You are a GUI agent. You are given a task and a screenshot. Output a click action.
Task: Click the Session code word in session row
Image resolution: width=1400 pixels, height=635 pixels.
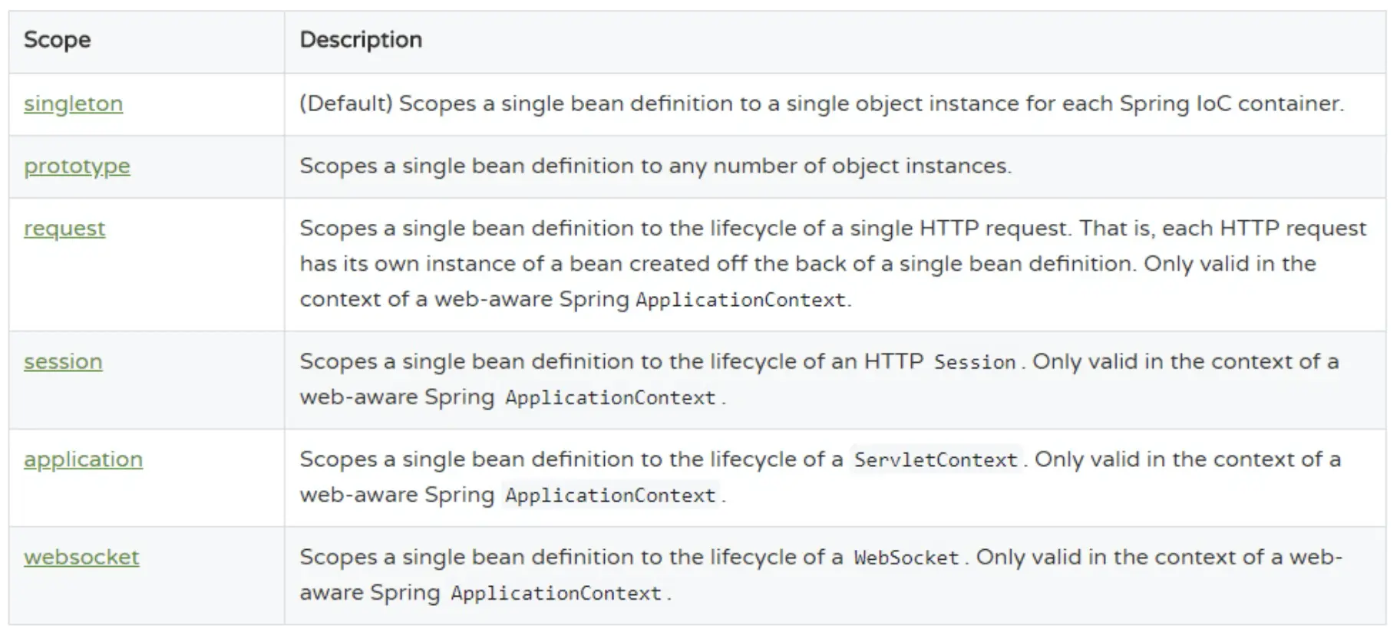coord(975,362)
